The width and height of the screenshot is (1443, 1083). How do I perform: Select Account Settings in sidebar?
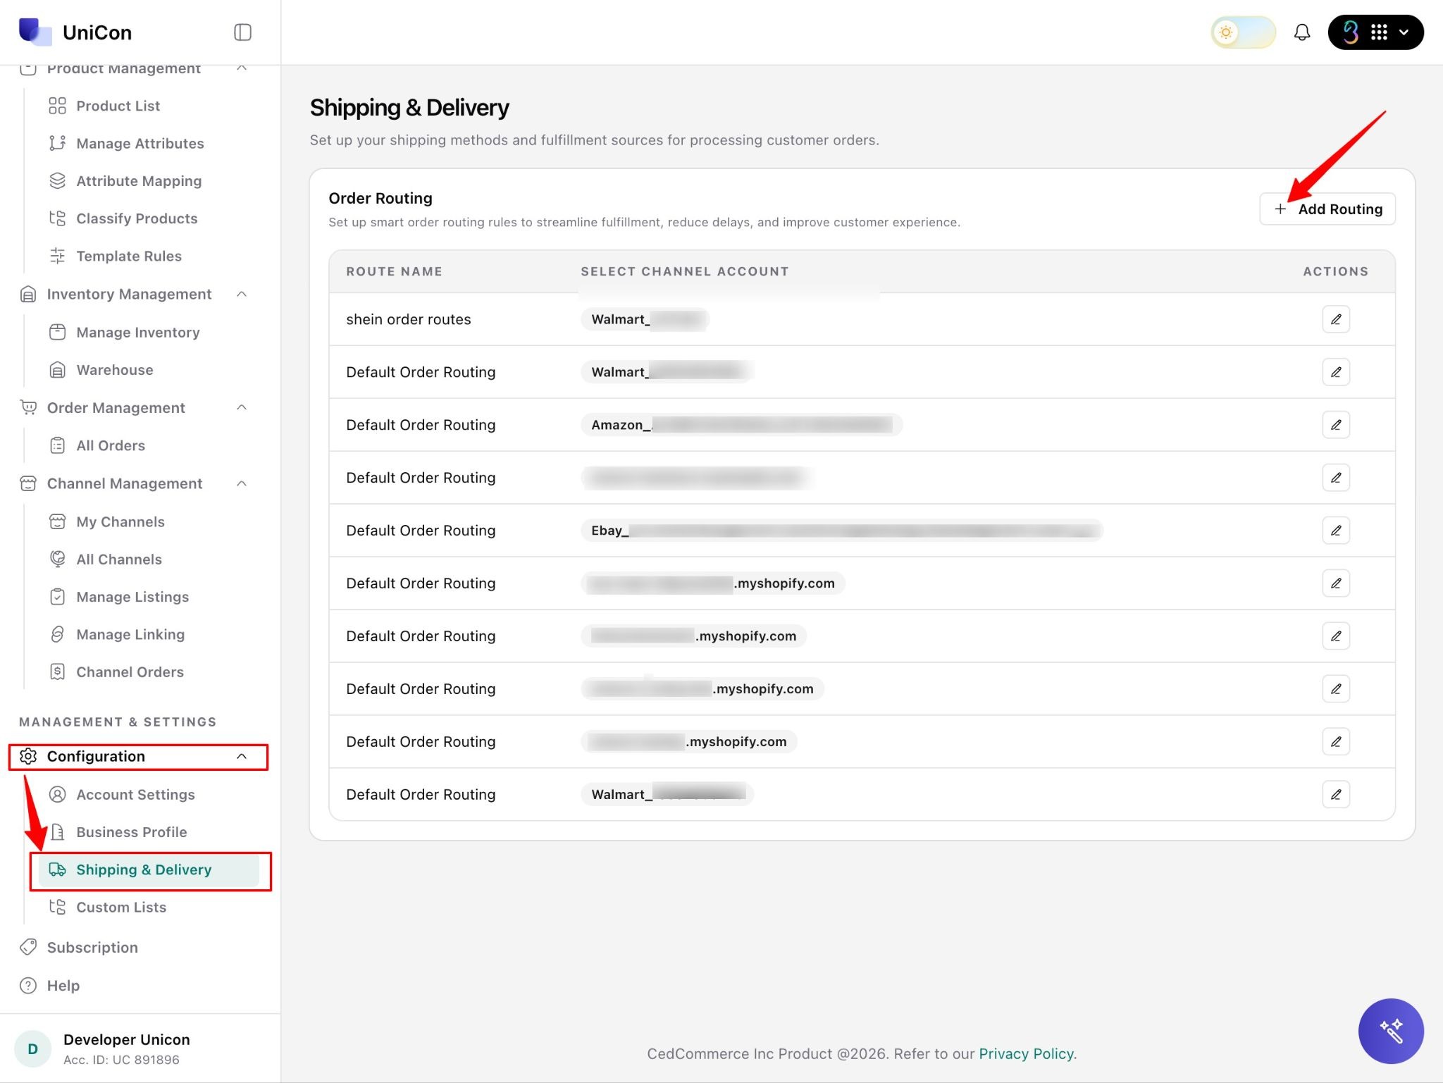[135, 794]
